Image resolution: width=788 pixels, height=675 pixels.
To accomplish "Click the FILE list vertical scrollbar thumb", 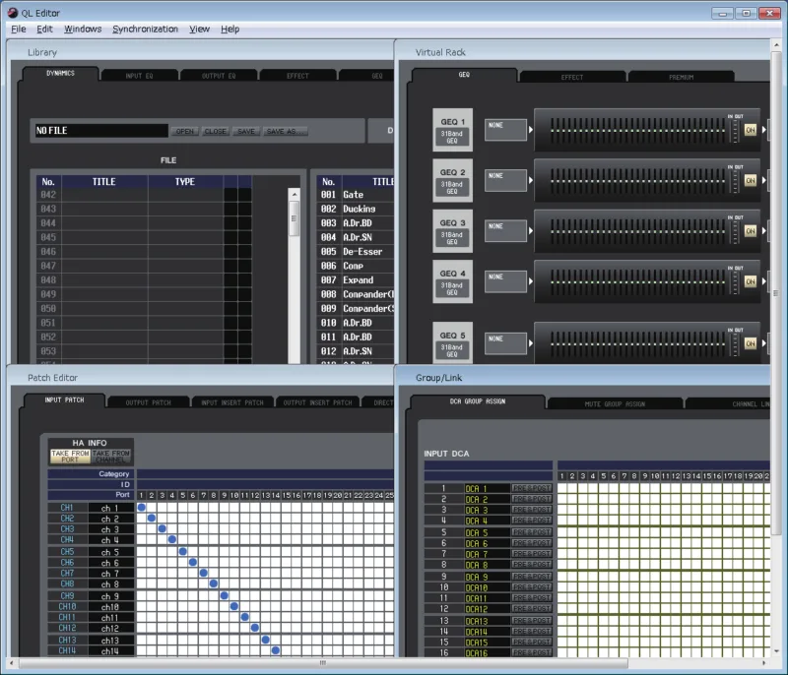I will (x=294, y=218).
